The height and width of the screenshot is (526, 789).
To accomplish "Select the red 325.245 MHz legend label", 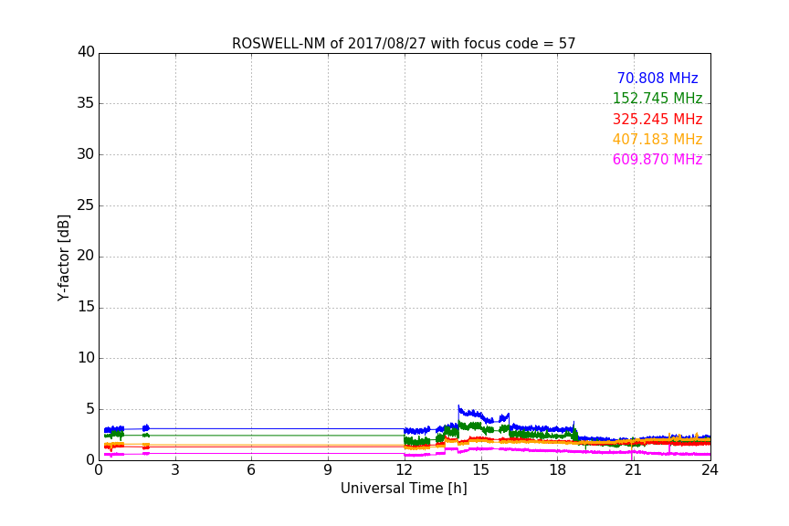I will point(657,119).
